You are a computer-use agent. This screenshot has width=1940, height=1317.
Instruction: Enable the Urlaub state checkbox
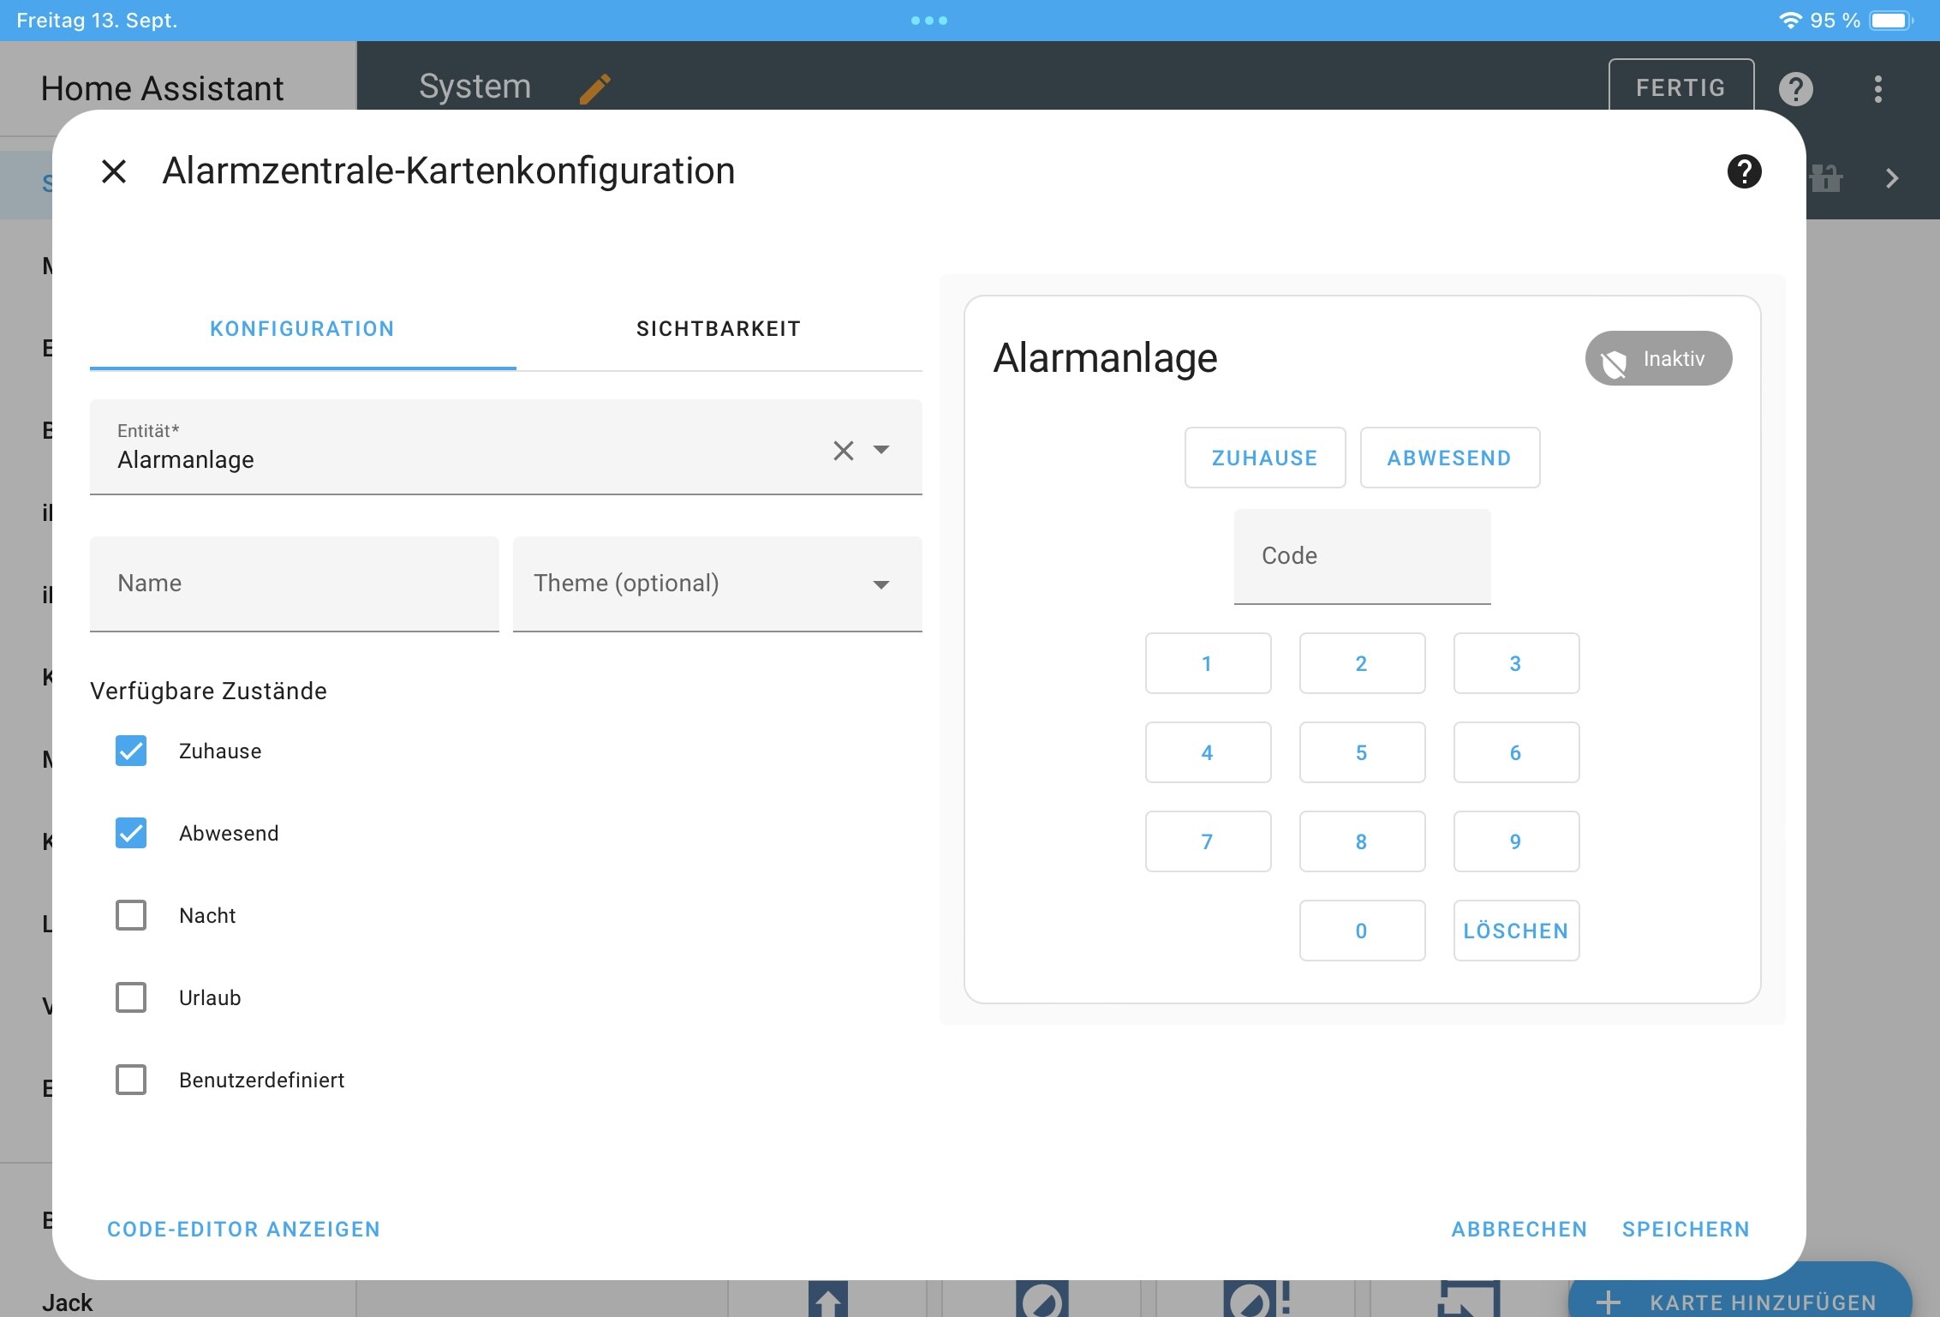point(131,997)
